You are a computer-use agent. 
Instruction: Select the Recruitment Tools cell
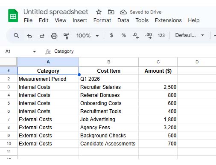tap(108, 111)
